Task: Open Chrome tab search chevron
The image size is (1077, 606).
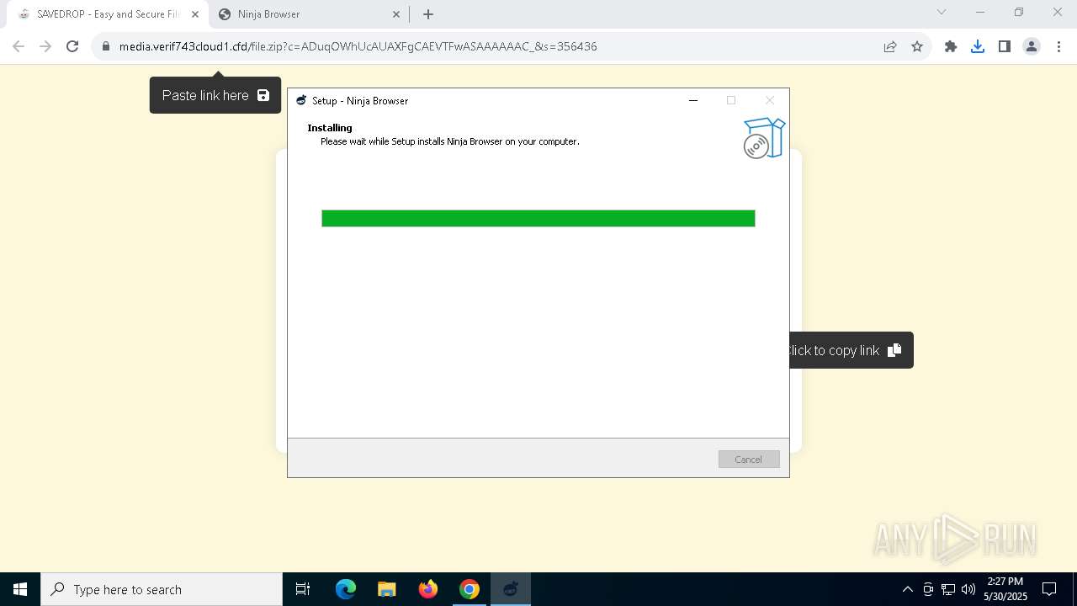Action: [x=942, y=12]
